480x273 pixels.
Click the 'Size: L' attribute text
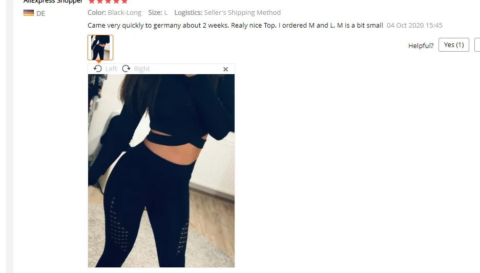pos(158,13)
